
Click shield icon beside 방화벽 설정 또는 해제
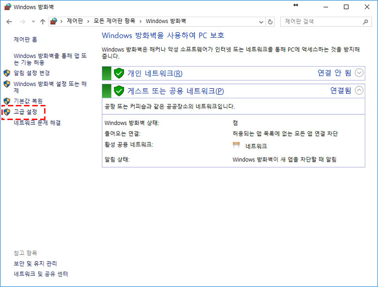coord(7,84)
